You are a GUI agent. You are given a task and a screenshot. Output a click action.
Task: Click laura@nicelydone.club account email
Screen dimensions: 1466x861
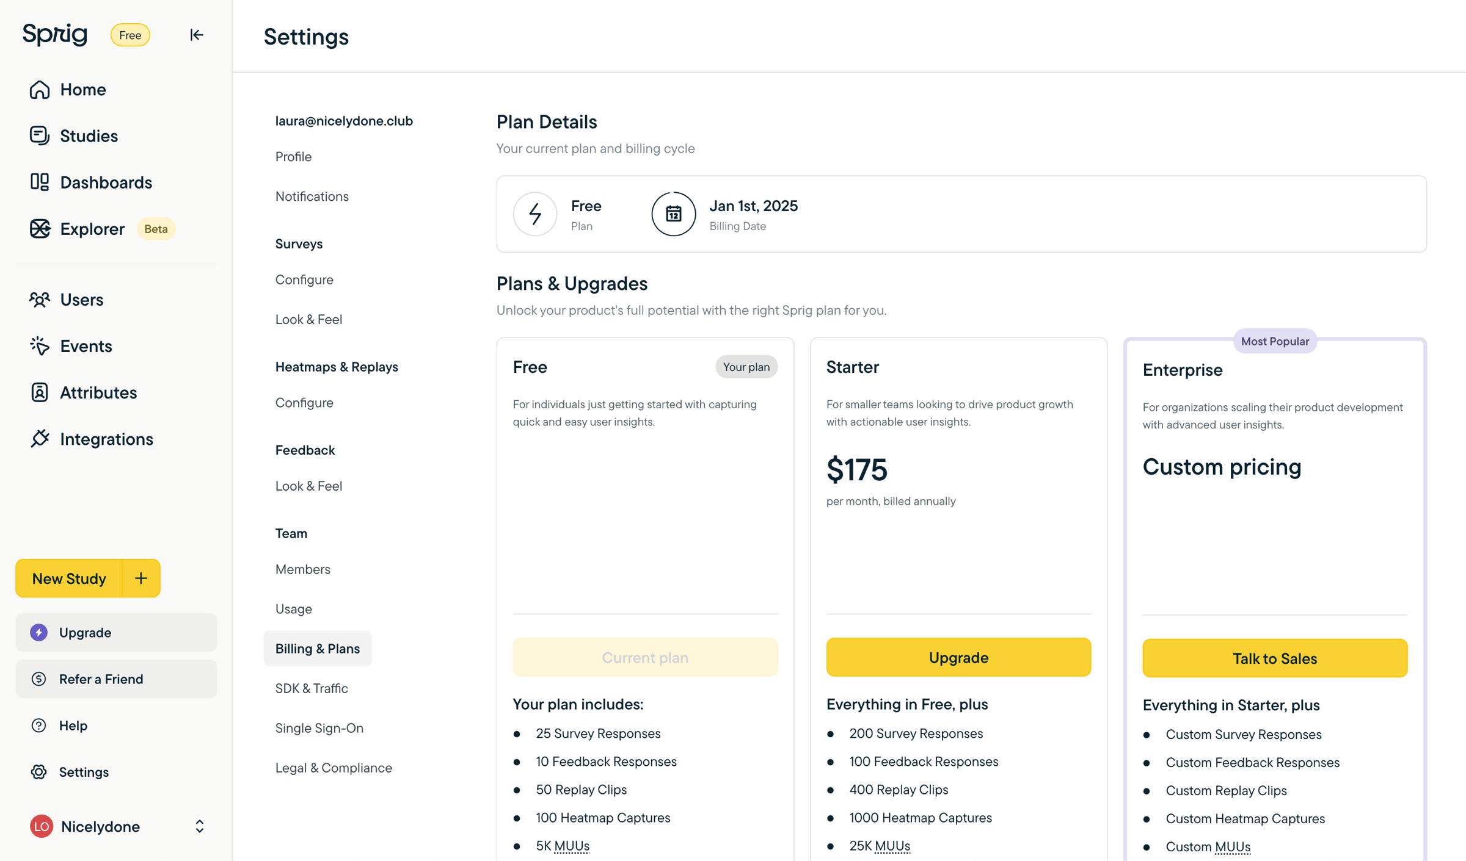pos(344,121)
